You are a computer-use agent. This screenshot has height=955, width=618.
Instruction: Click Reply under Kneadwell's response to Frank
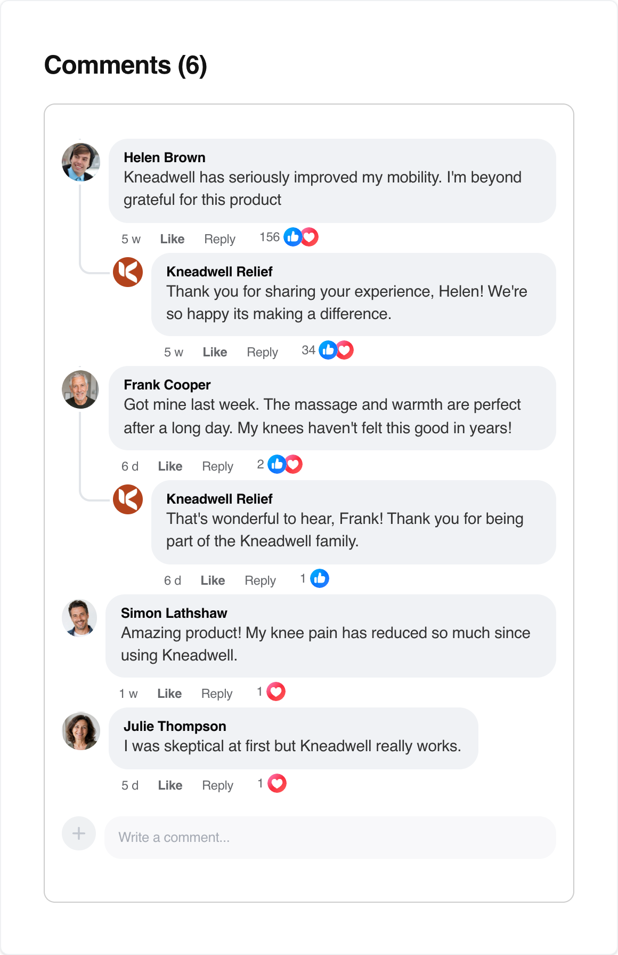click(260, 580)
